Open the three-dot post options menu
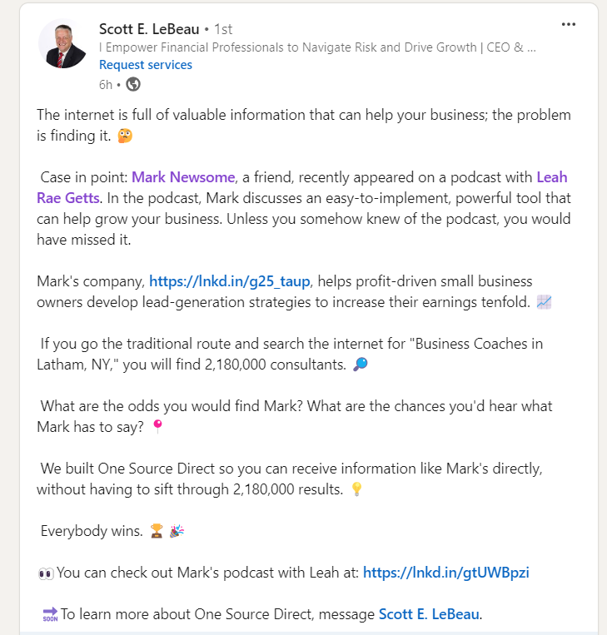The image size is (607, 635). 569,24
